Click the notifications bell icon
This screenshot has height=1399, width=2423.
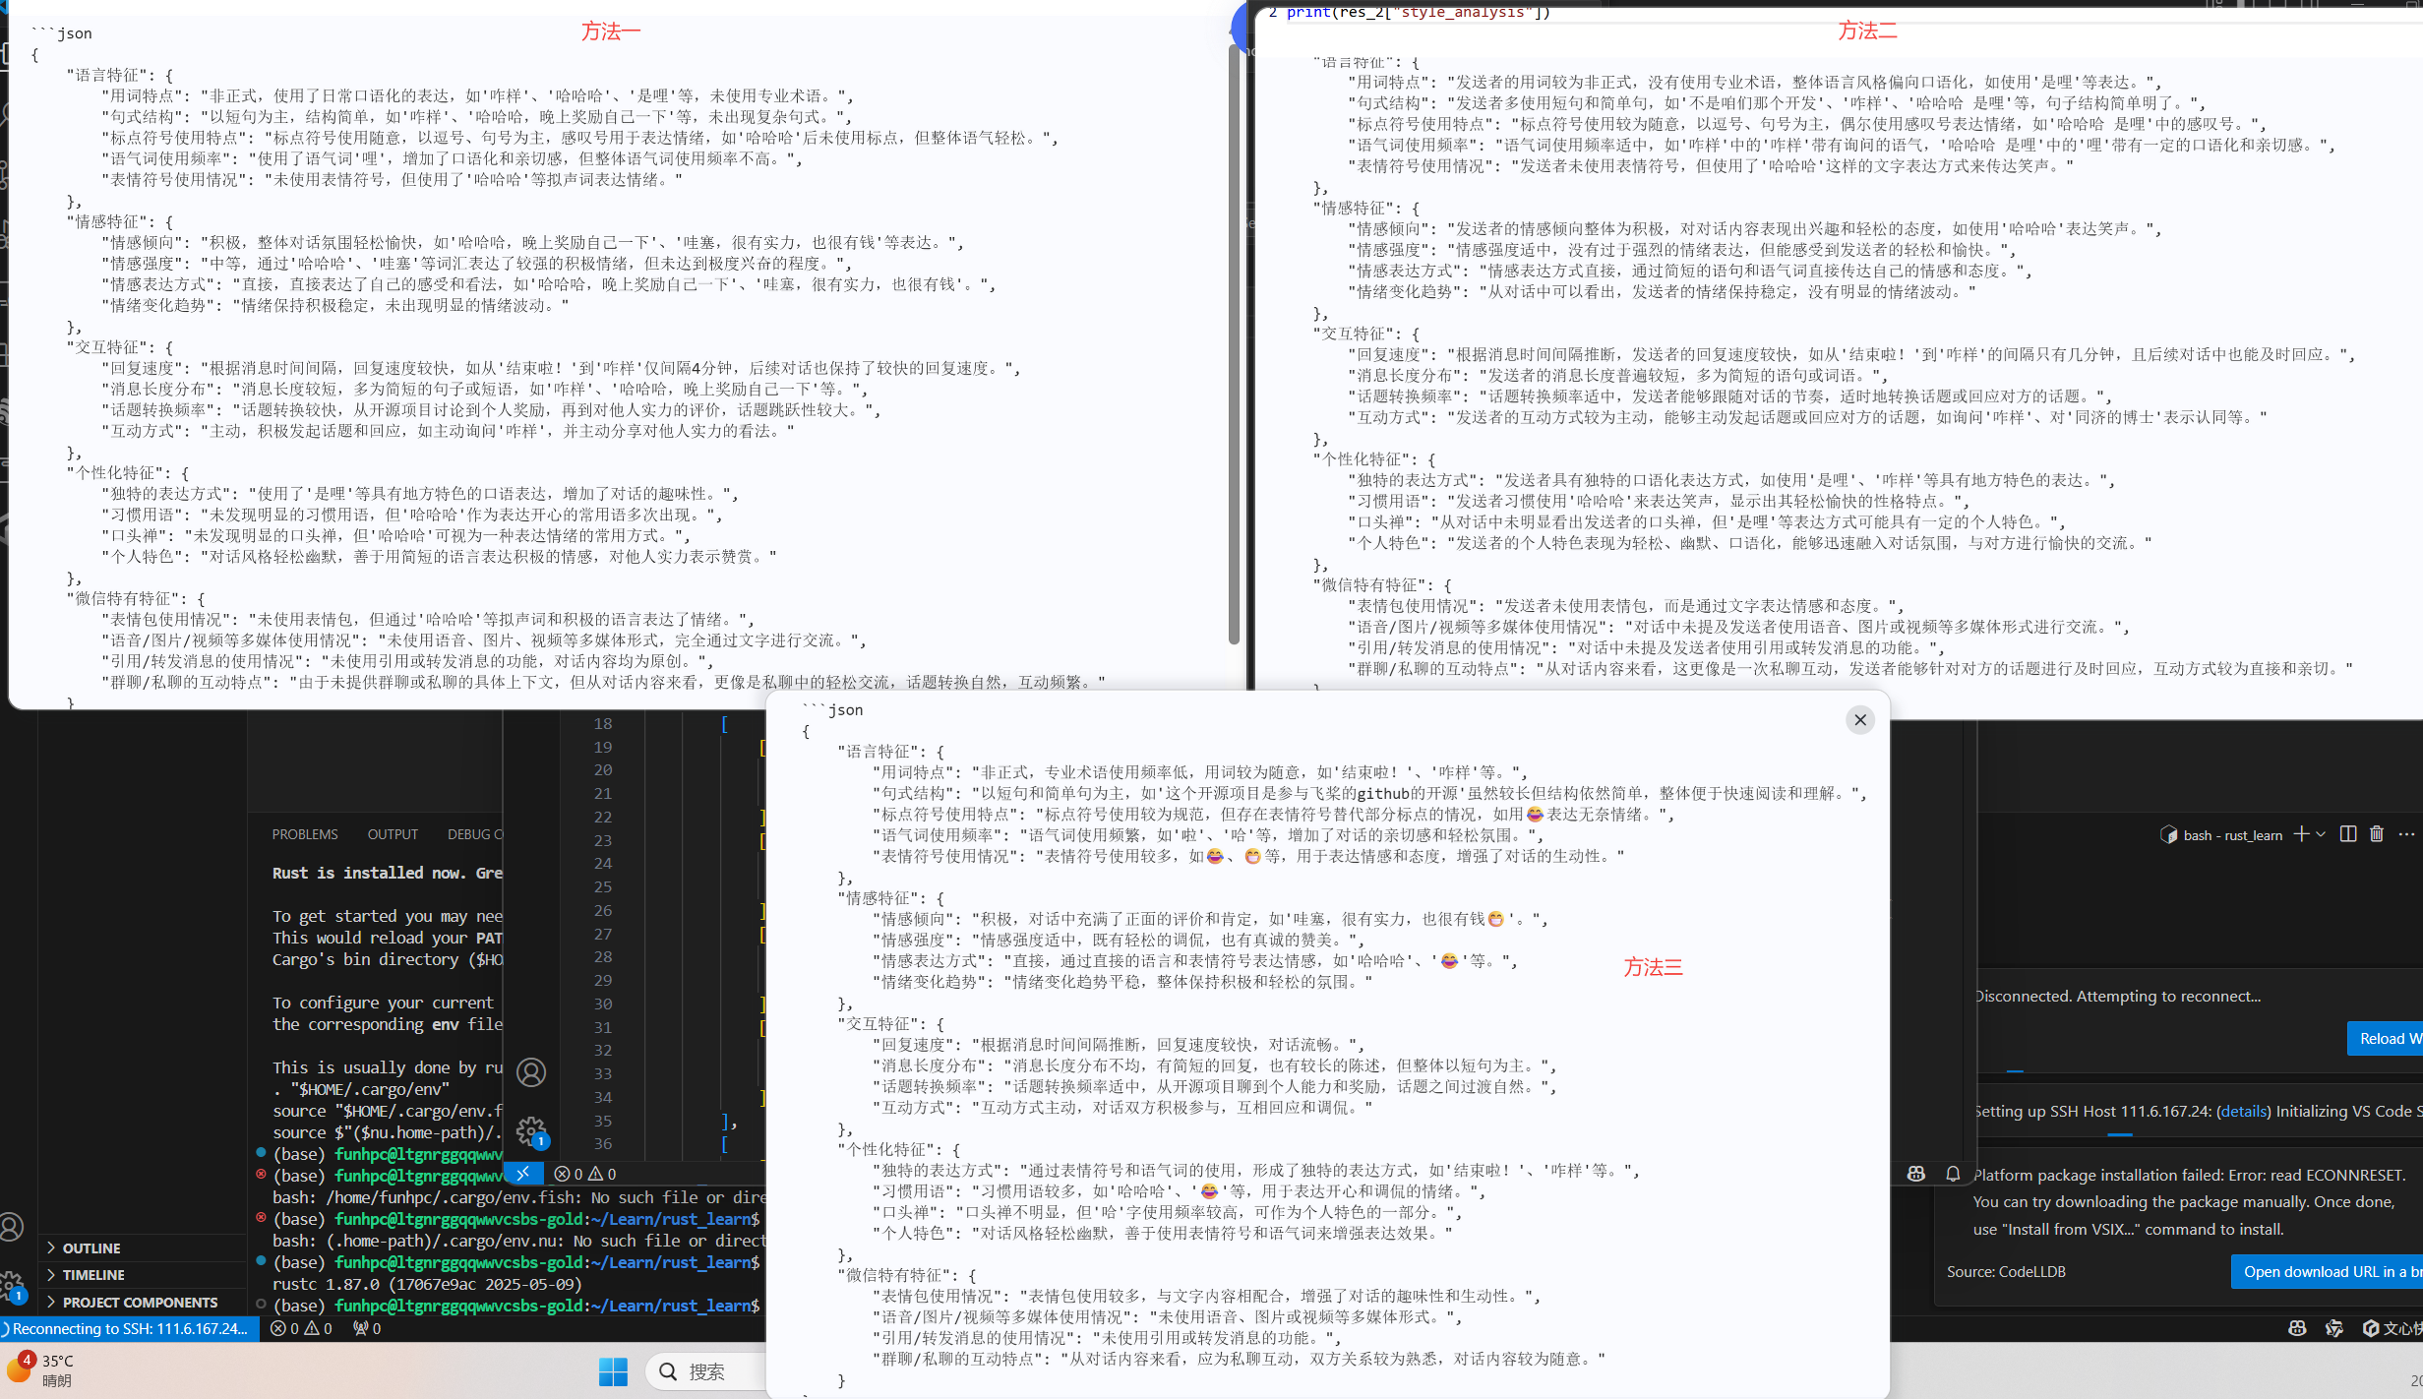point(1953,1174)
